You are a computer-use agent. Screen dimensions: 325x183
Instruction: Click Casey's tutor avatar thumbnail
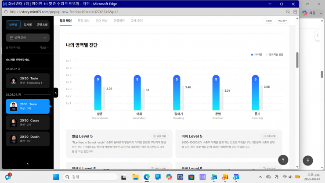(14, 122)
